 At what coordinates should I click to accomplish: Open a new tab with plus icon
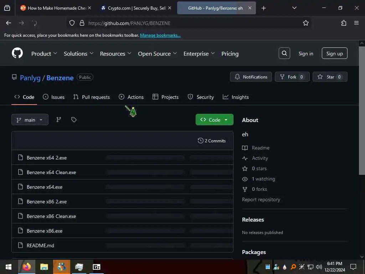click(263, 8)
